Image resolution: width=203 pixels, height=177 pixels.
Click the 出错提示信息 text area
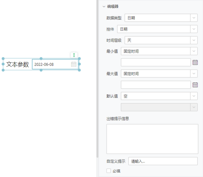tap(152, 139)
